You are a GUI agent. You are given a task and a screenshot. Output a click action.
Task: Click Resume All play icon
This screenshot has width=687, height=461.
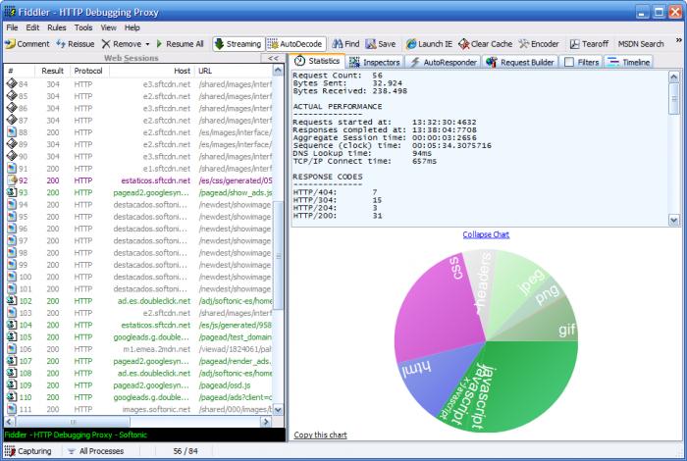(x=159, y=44)
